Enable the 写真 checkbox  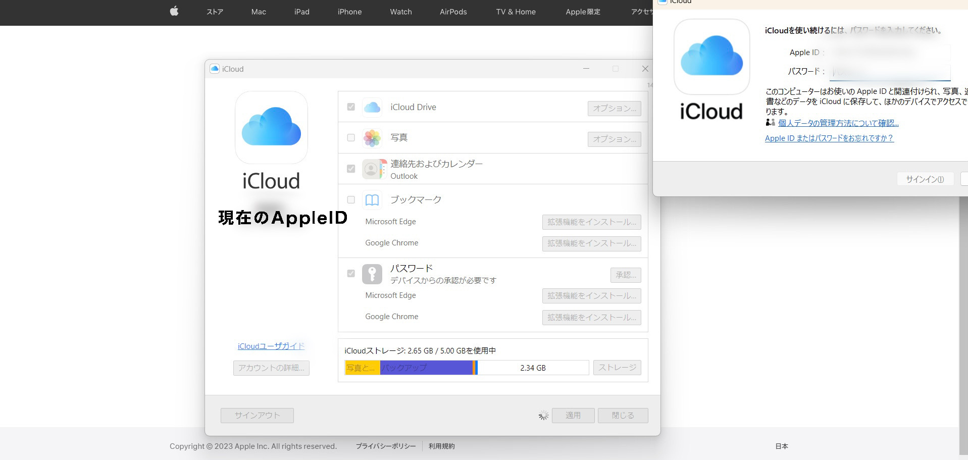pyautogui.click(x=351, y=137)
